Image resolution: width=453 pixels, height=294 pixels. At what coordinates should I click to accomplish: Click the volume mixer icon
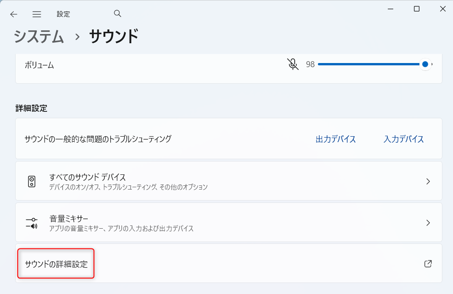pos(32,223)
